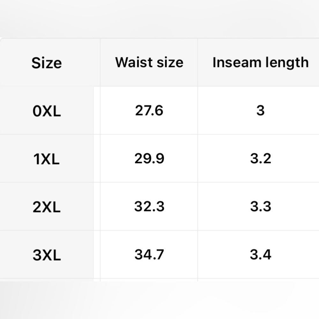Click the Waist size column header

[149, 62]
